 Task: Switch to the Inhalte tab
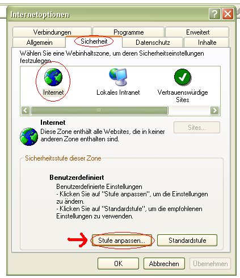click(x=207, y=43)
